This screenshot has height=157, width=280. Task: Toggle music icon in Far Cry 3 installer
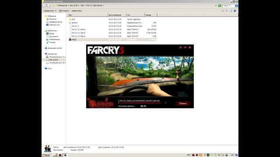[181, 48]
